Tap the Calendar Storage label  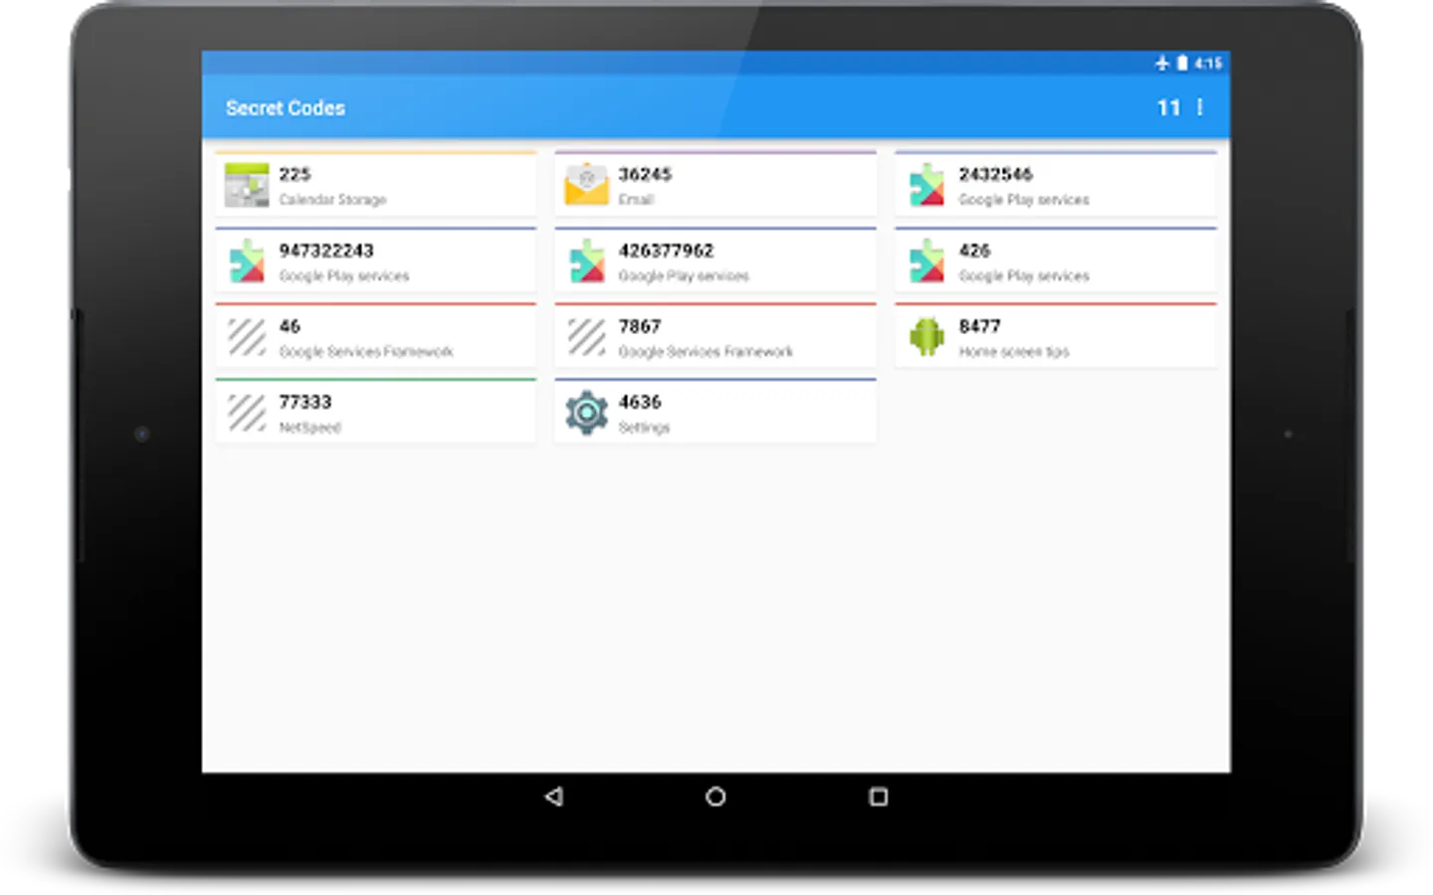tap(332, 200)
